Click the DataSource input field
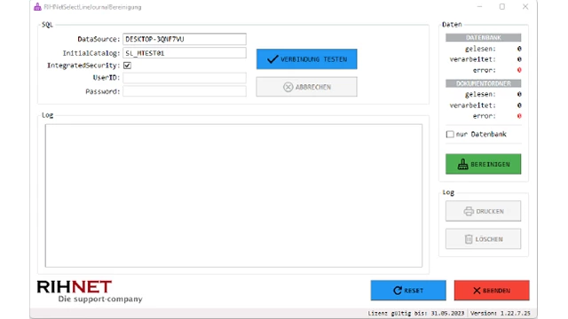Image resolution: width=568 pixels, height=319 pixels. tap(185, 39)
